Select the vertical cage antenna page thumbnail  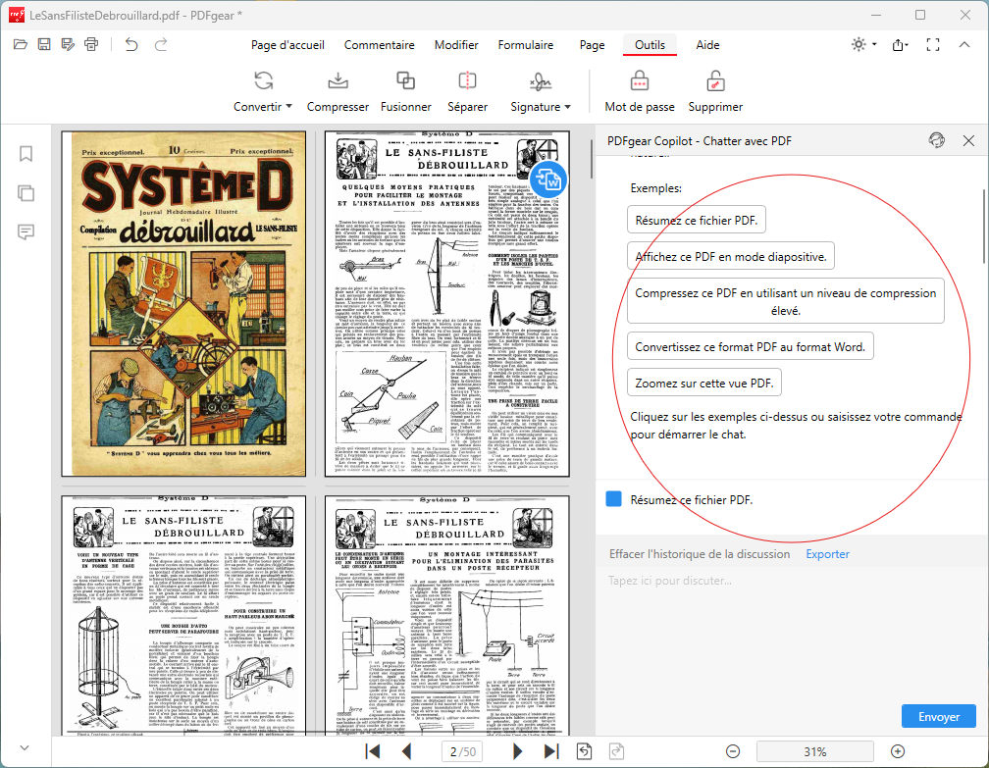pos(183,615)
